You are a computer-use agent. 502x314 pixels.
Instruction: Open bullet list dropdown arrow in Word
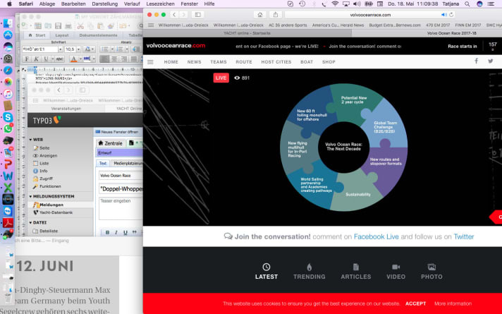[x=112, y=49]
